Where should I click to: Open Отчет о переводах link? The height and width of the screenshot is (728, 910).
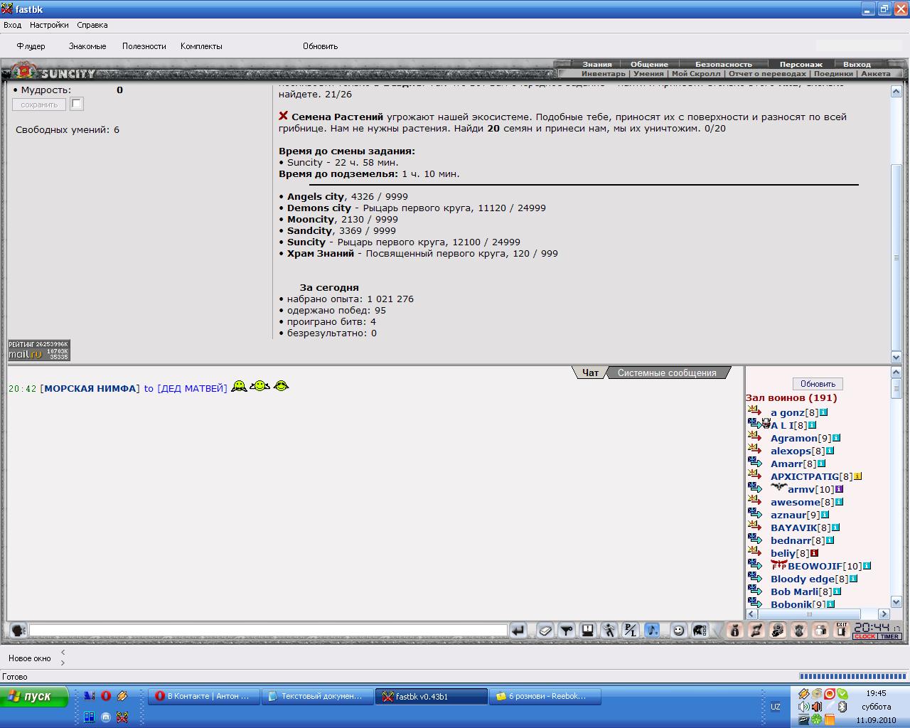[x=767, y=73]
